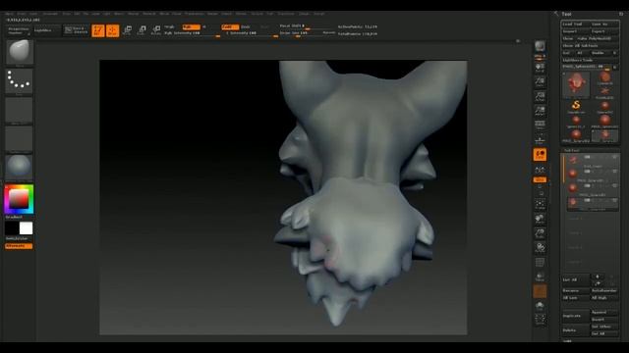Click the Scroll canvas icon
This screenshot has height=353, width=629.
[x=540, y=68]
